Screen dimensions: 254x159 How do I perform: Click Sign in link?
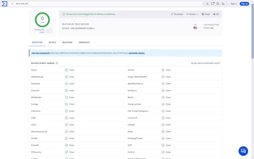[233, 4]
